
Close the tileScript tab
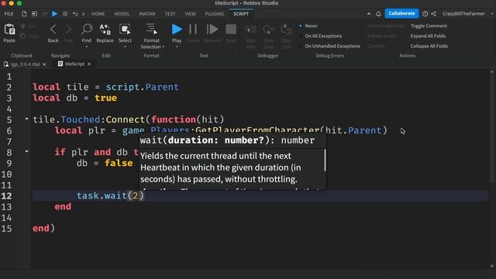tap(89, 64)
